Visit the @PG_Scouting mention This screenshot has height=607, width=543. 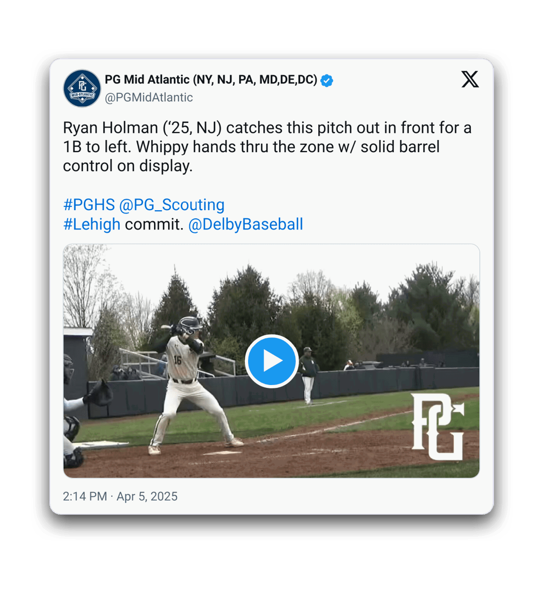coord(172,205)
